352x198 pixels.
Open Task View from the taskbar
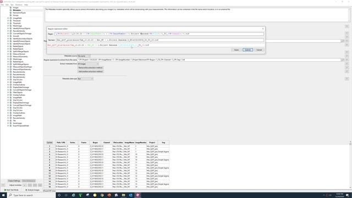tap(66, 195)
